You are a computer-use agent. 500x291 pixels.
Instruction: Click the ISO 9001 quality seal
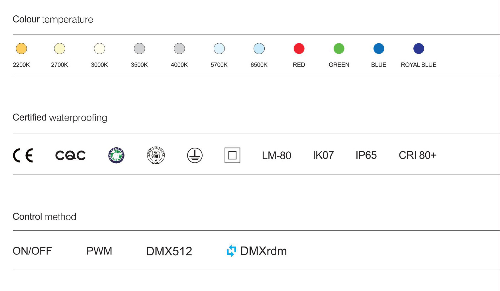coord(156,155)
